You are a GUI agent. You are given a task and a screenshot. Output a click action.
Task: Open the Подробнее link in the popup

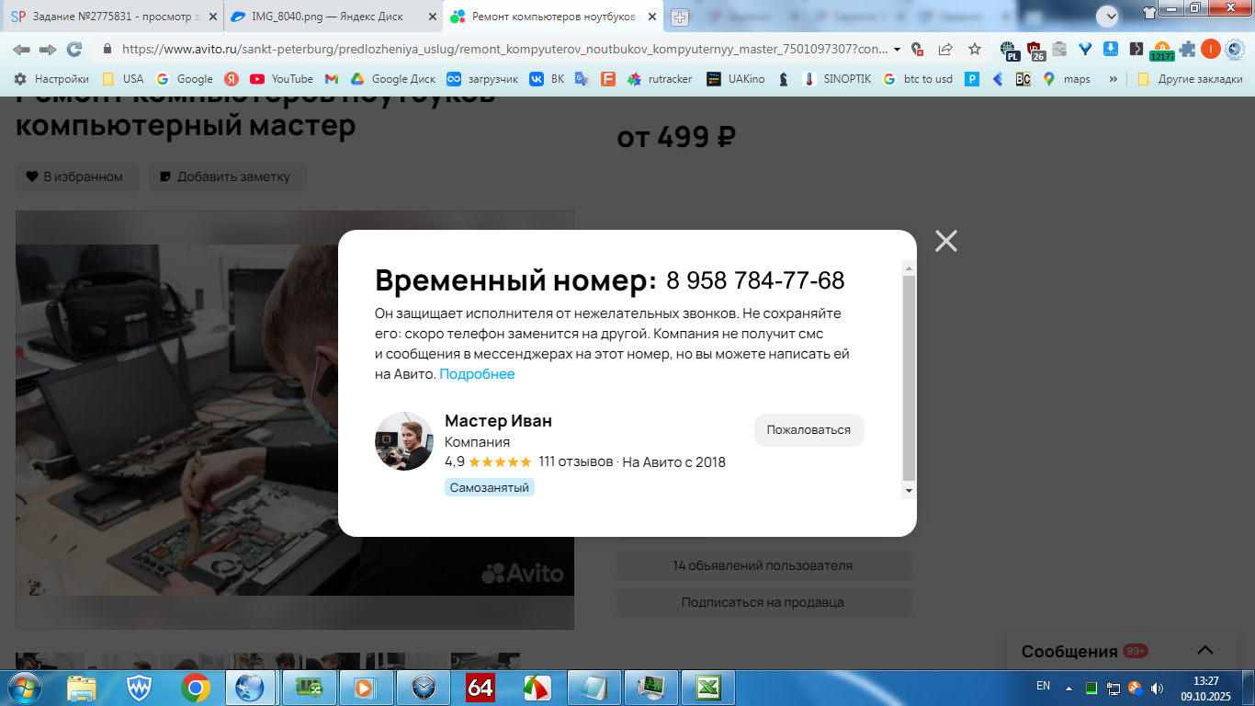(x=477, y=374)
